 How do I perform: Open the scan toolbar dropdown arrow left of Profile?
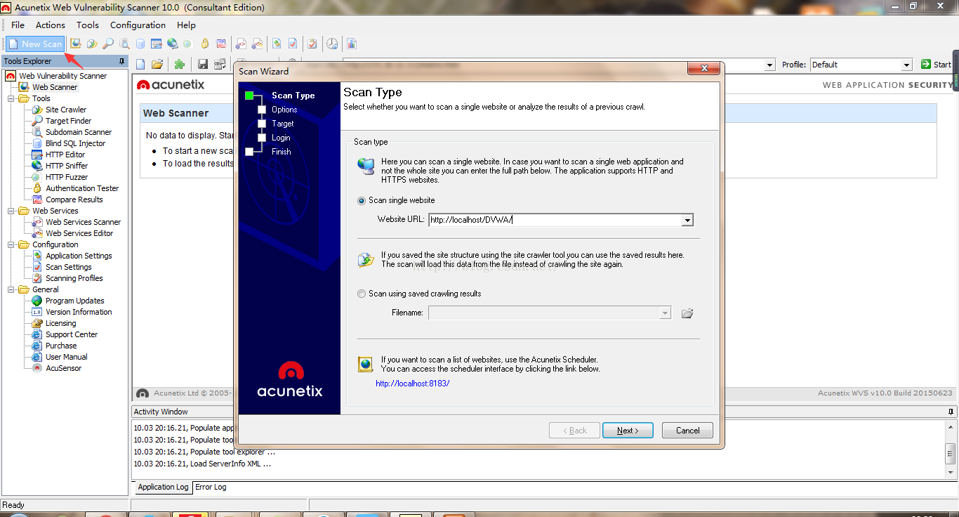[771, 65]
